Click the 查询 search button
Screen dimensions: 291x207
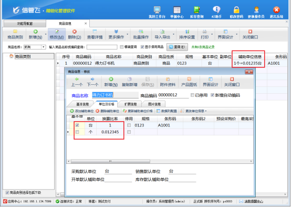[x=177, y=47]
